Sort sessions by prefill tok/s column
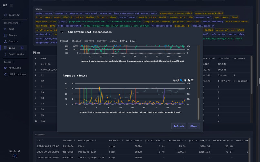Screen dimensions: 260x162 [199, 140]
